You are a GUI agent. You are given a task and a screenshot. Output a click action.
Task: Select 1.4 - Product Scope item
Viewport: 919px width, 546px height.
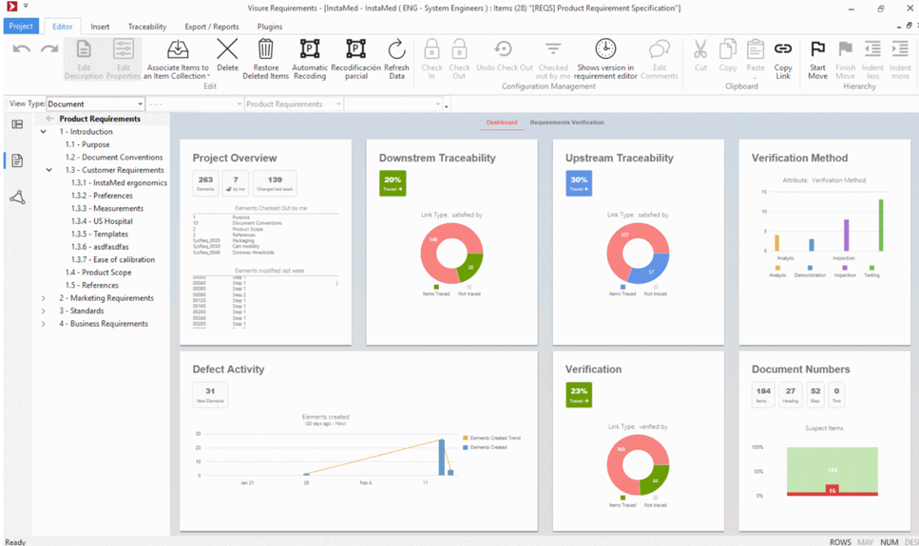[x=99, y=273]
